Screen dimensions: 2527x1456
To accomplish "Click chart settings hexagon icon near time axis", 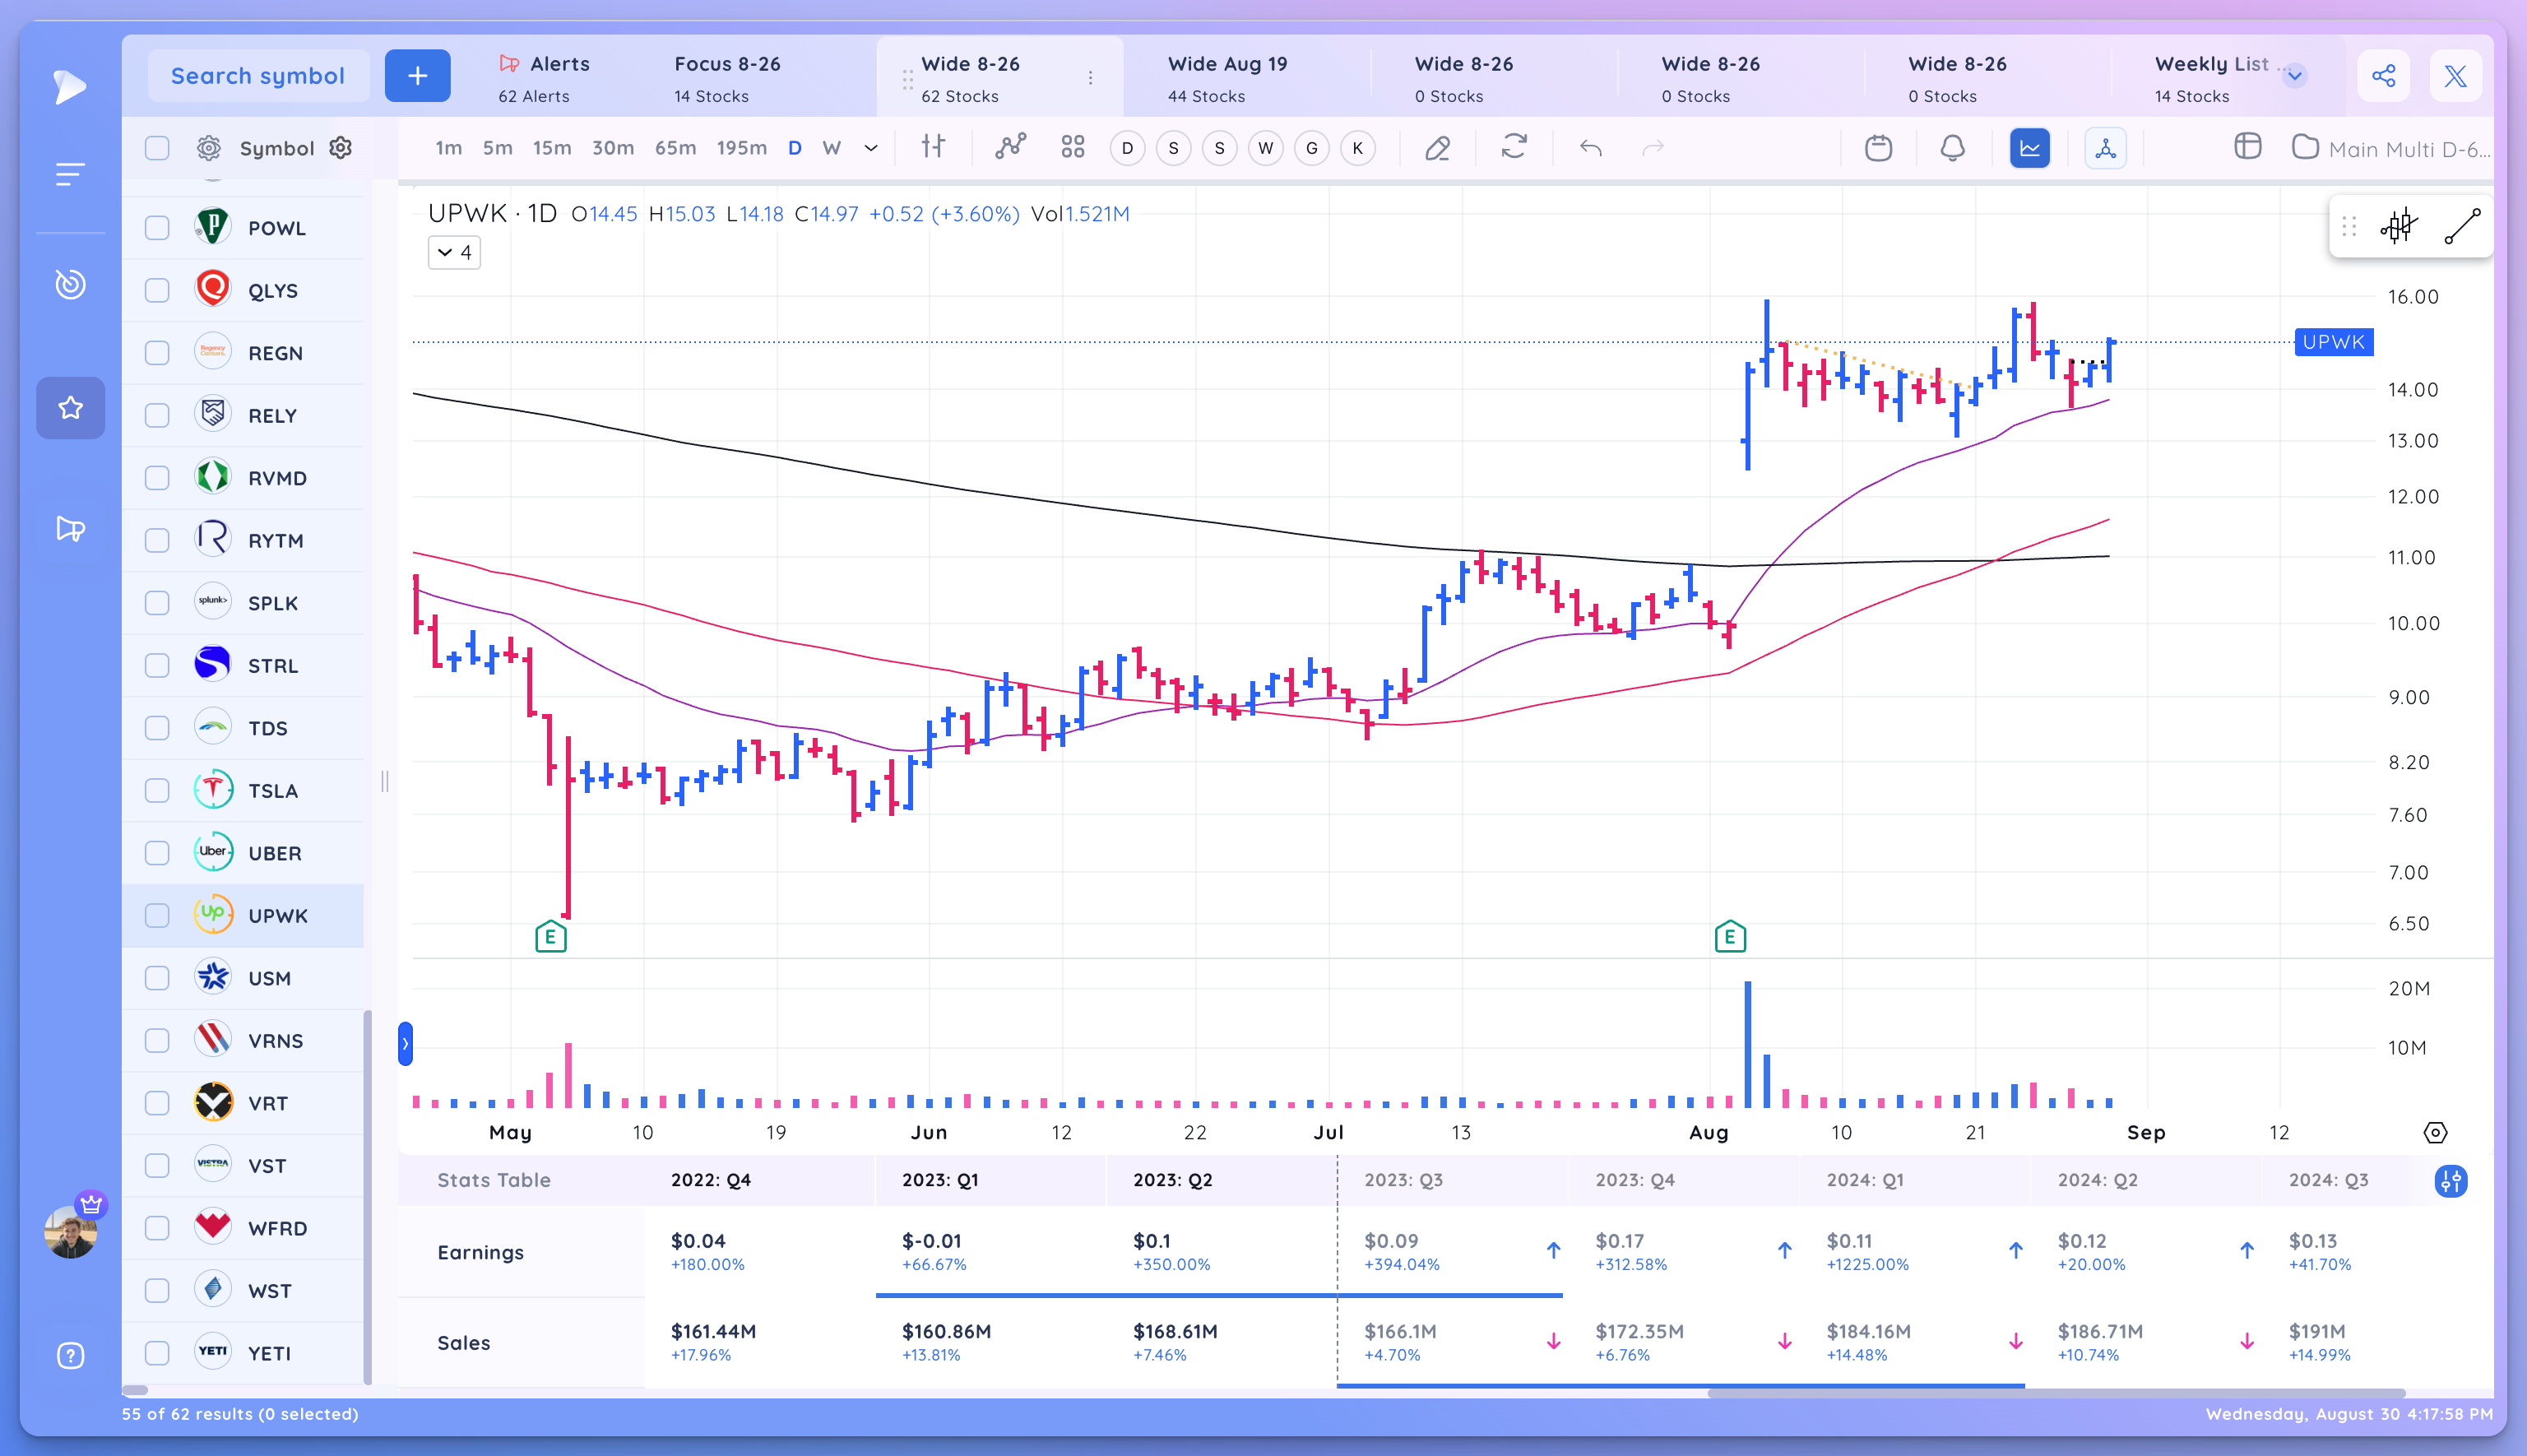I will pos(2435,1133).
